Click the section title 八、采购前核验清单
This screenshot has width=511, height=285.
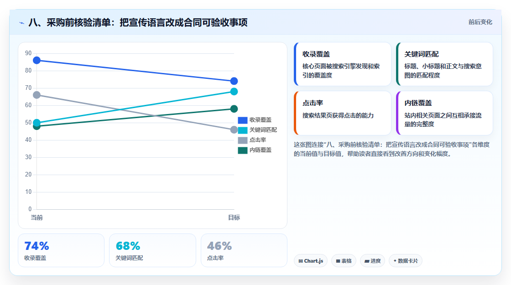138,22
